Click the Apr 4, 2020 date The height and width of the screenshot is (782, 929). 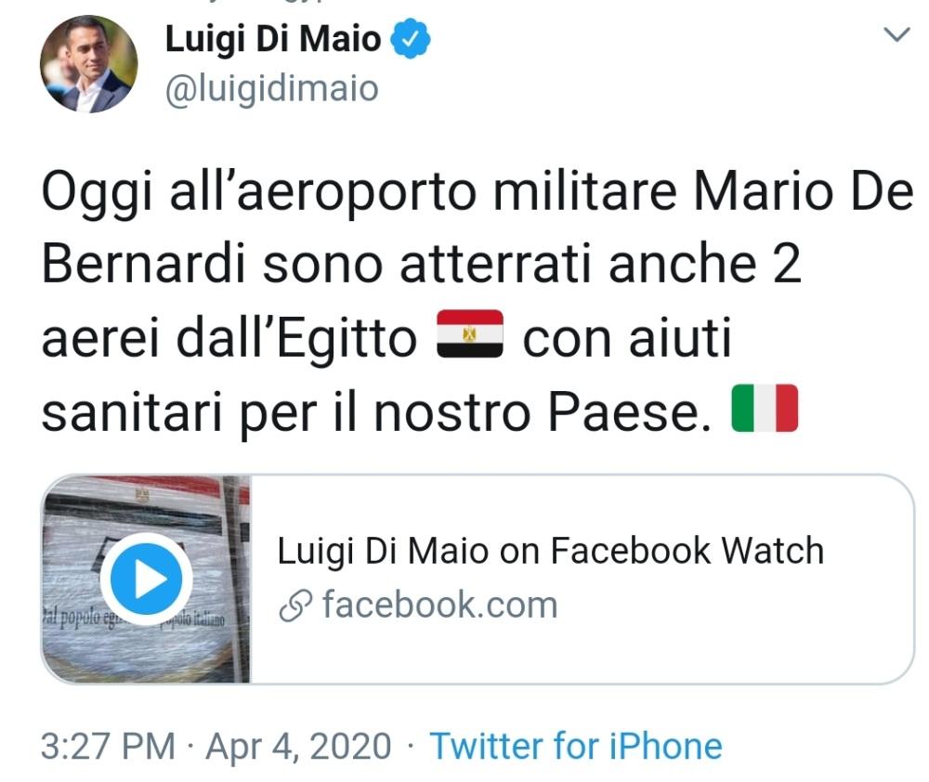pyautogui.click(x=298, y=746)
